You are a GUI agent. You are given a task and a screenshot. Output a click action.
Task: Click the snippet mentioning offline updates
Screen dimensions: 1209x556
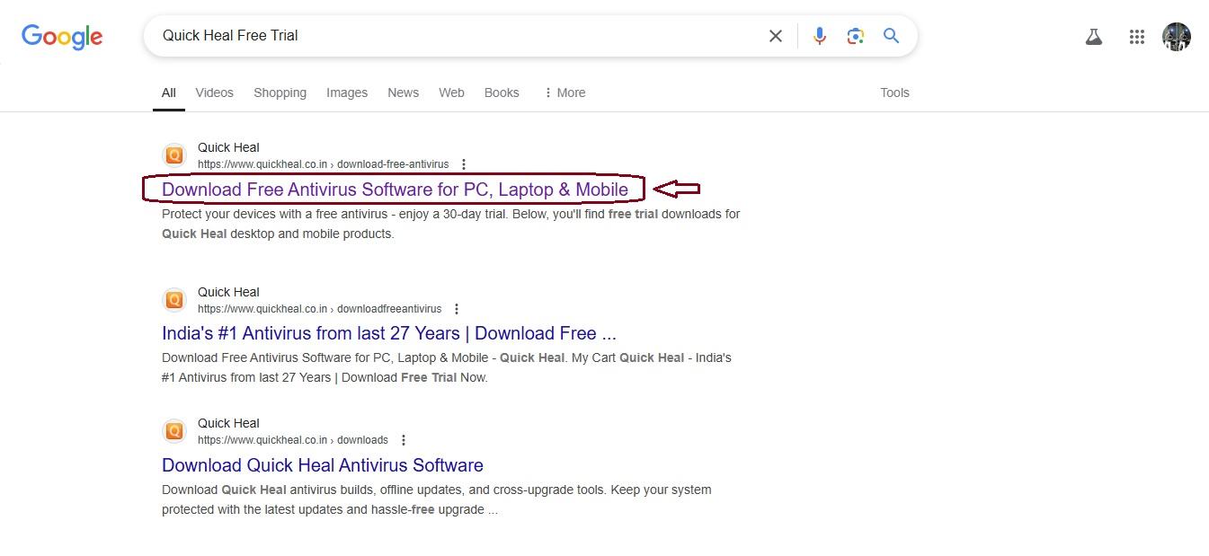pos(436,499)
